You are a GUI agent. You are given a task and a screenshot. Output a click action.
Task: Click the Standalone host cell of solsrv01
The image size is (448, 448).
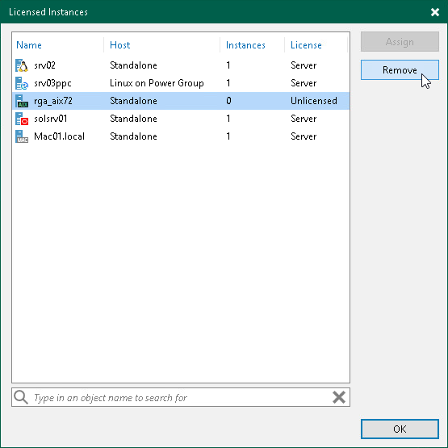pyautogui.click(x=133, y=119)
